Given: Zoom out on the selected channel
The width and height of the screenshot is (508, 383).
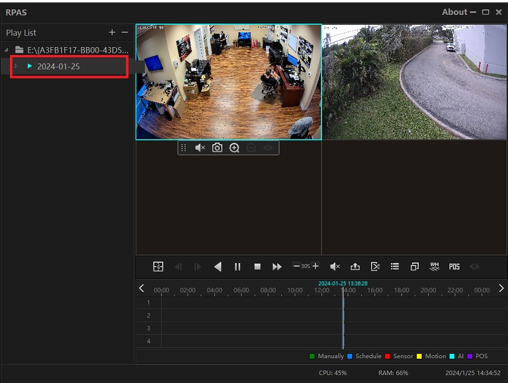Looking at the screenshot, I should tap(251, 148).
